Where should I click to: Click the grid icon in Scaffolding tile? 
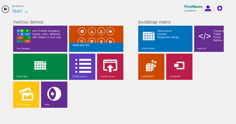(x=149, y=36)
